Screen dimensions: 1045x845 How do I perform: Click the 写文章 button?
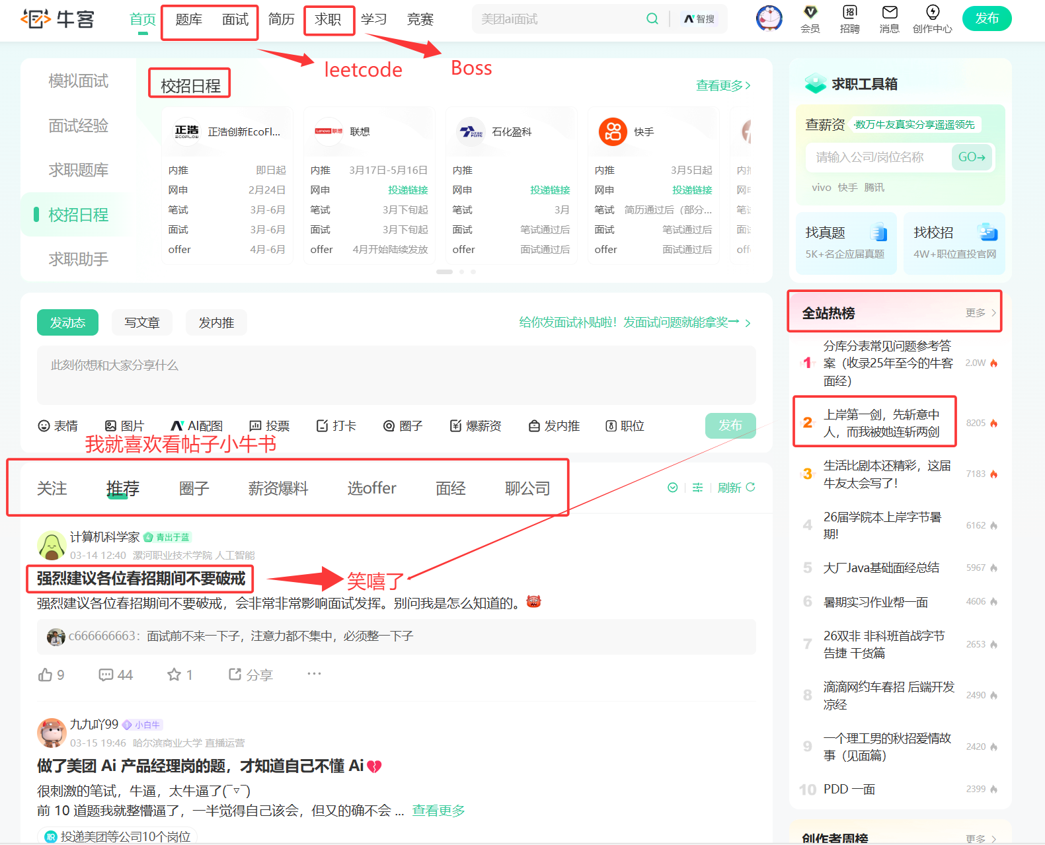click(142, 322)
